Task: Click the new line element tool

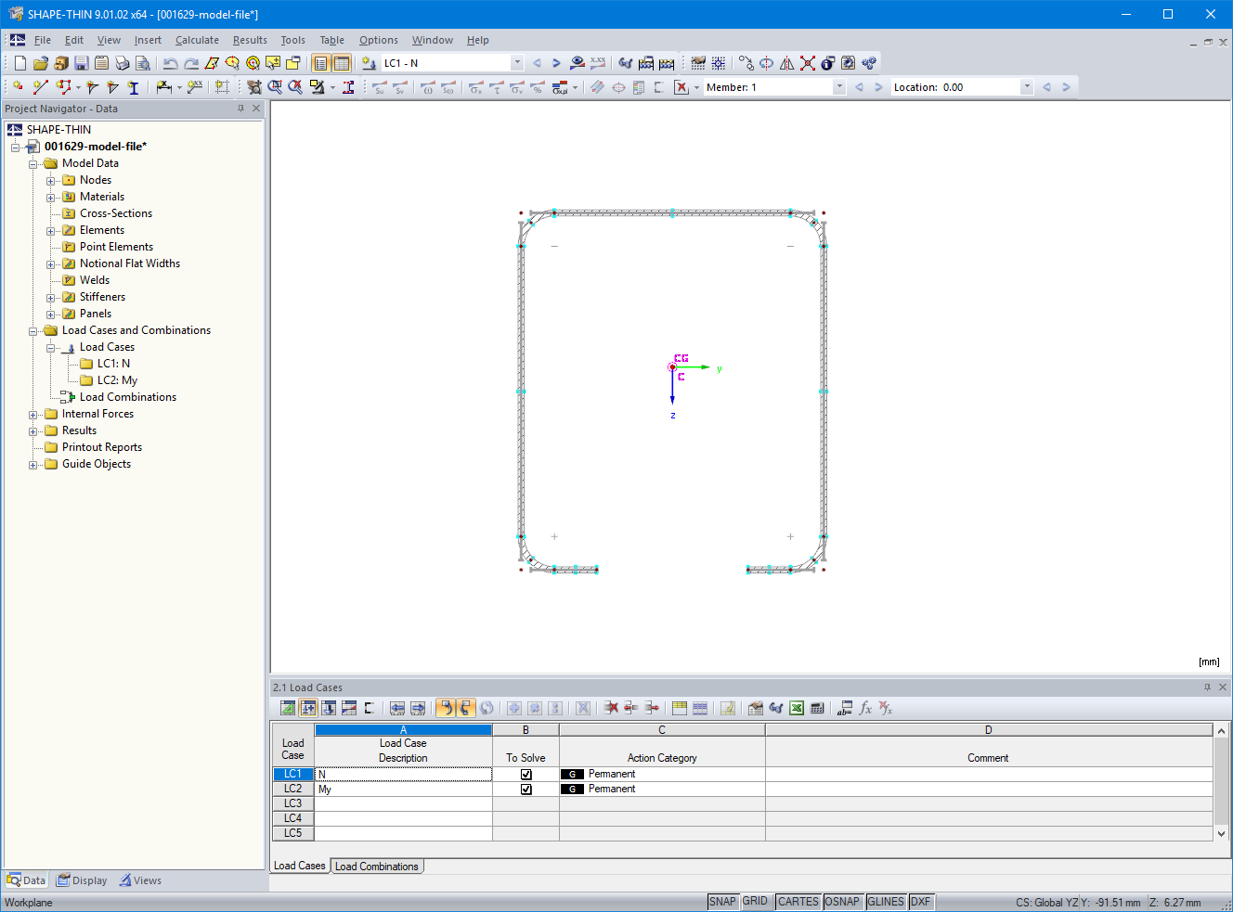Action: [x=40, y=87]
